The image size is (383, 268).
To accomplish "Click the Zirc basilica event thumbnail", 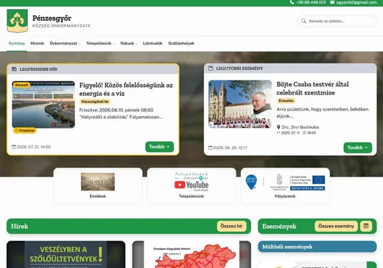I will (240, 104).
